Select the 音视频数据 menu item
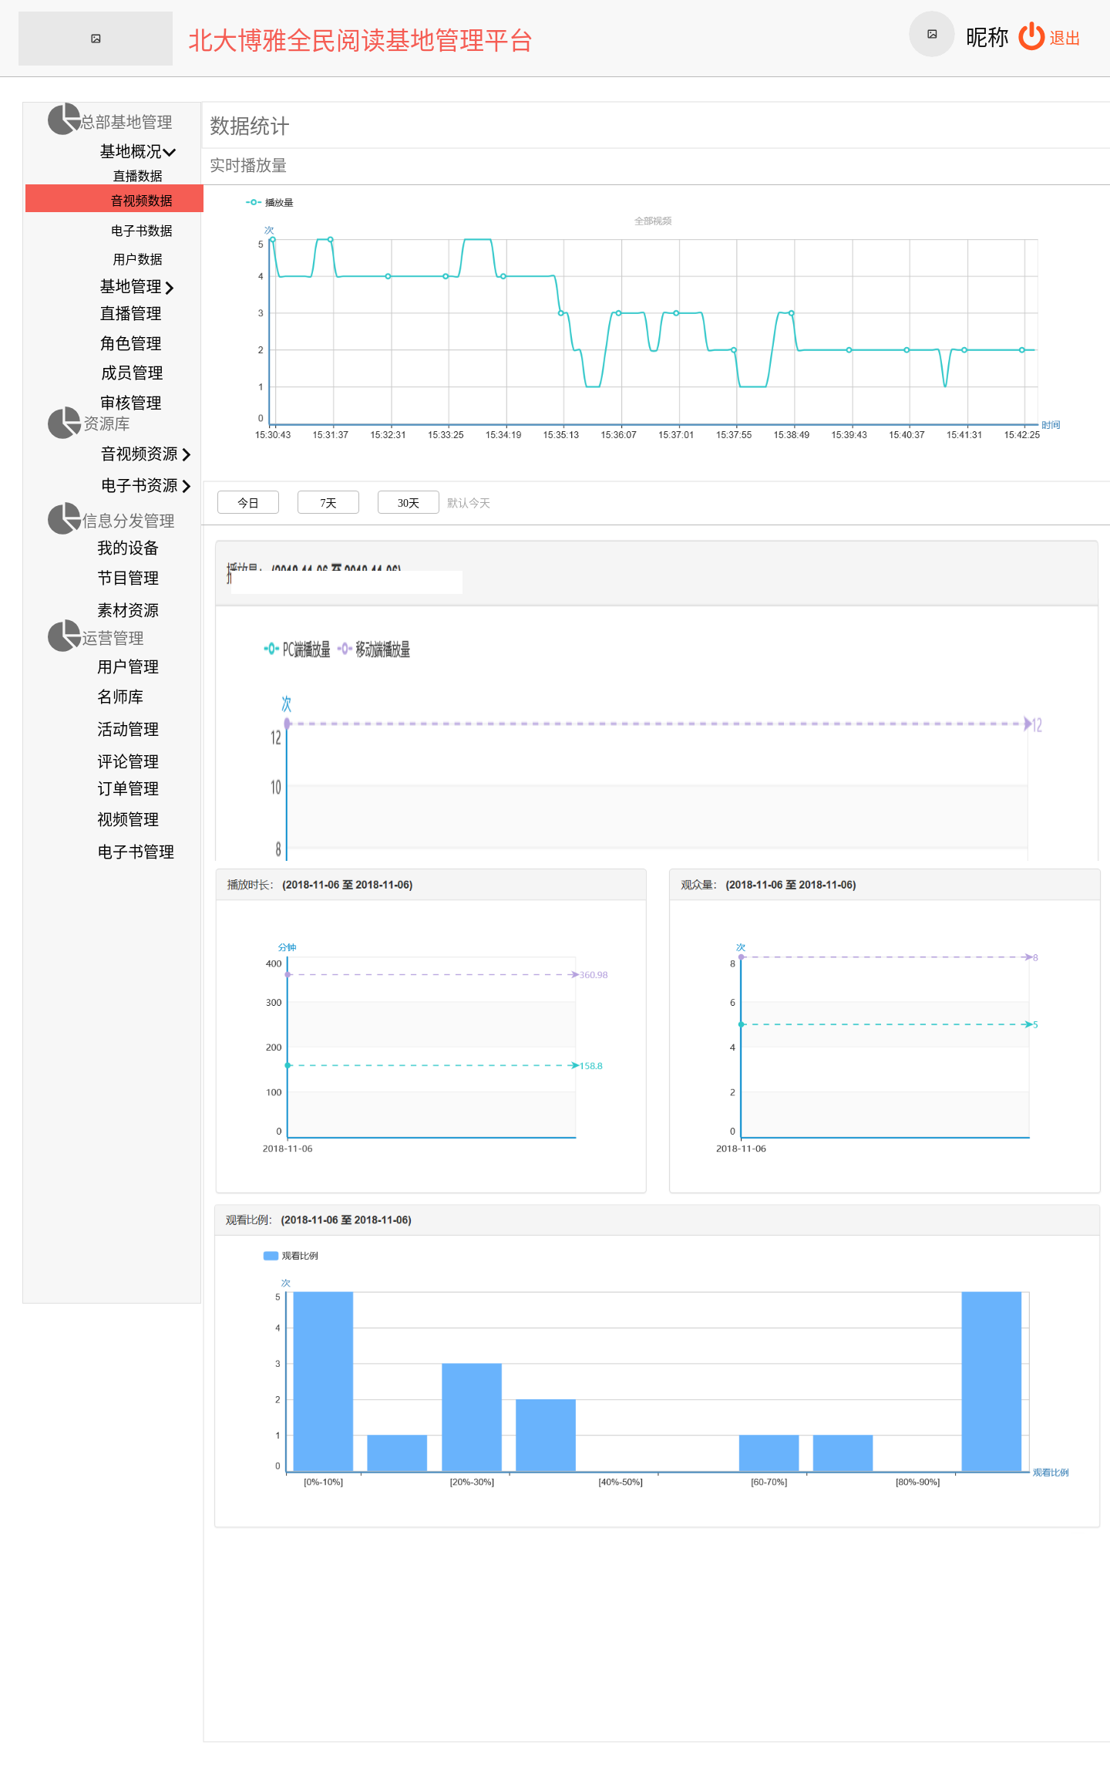The height and width of the screenshot is (1768, 1110). click(114, 199)
